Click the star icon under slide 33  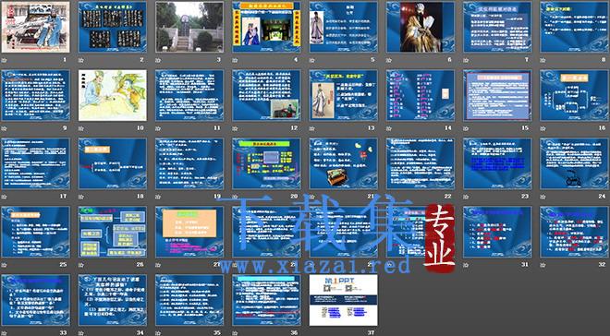pyautogui.click(x=4, y=333)
